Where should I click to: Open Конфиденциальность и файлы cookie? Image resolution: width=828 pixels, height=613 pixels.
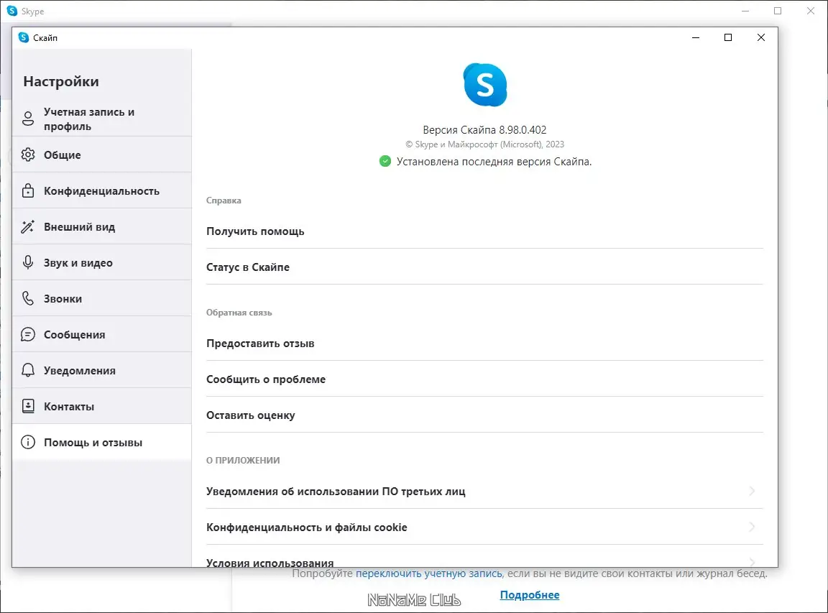coord(484,527)
